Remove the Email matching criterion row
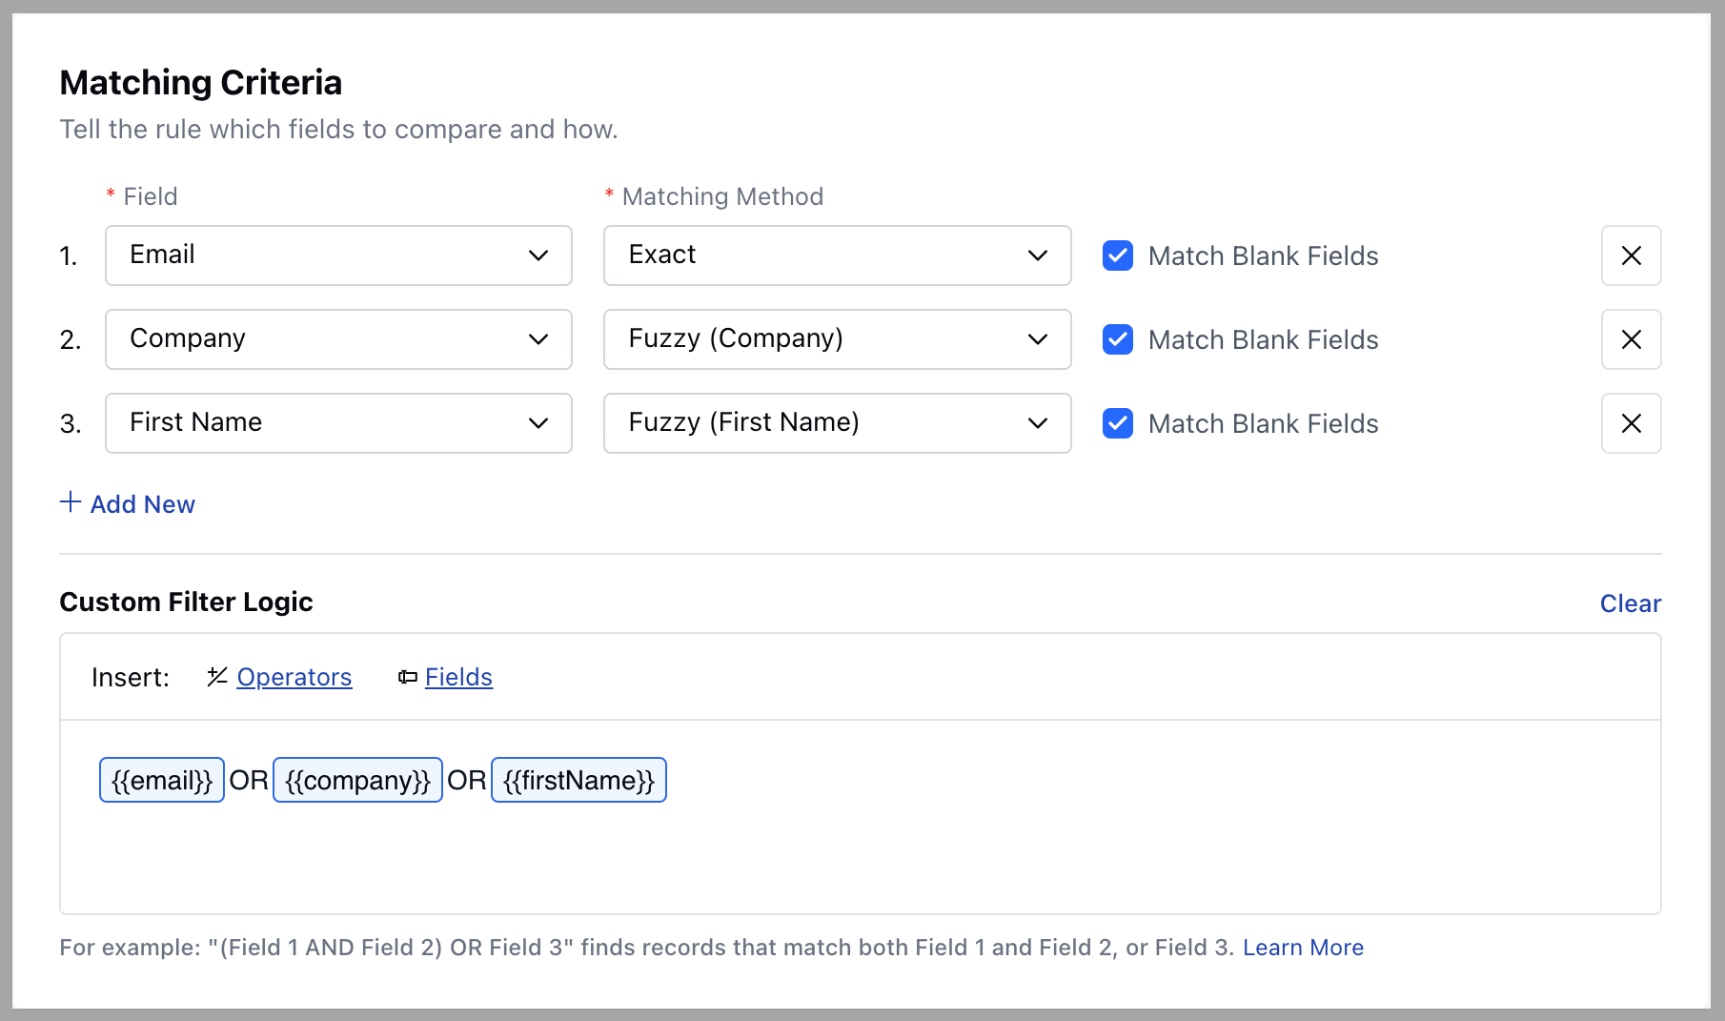Image resolution: width=1725 pixels, height=1021 pixels. coord(1631,255)
